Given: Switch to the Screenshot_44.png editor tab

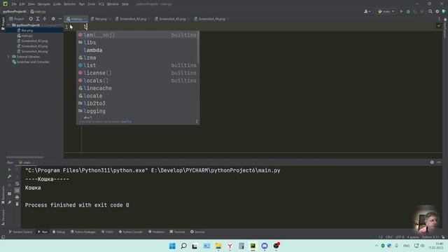Looking at the screenshot, I should [x=211, y=19].
